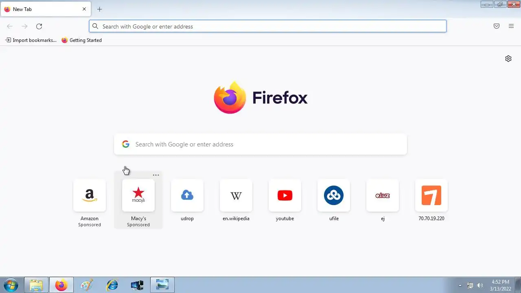The height and width of the screenshot is (293, 521).
Task: Open the Paint taskbar icon
Action: [x=87, y=285]
